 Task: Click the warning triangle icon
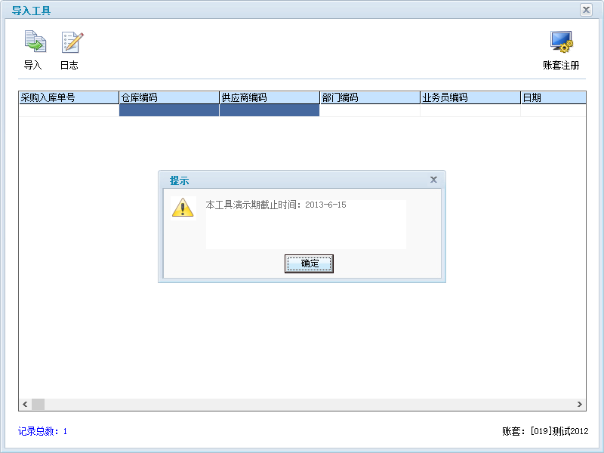183,208
